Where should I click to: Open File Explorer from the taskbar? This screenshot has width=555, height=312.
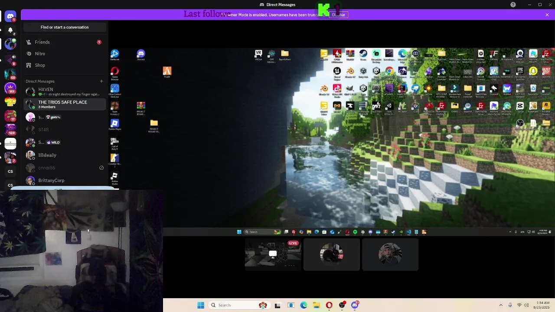[x=317, y=305]
